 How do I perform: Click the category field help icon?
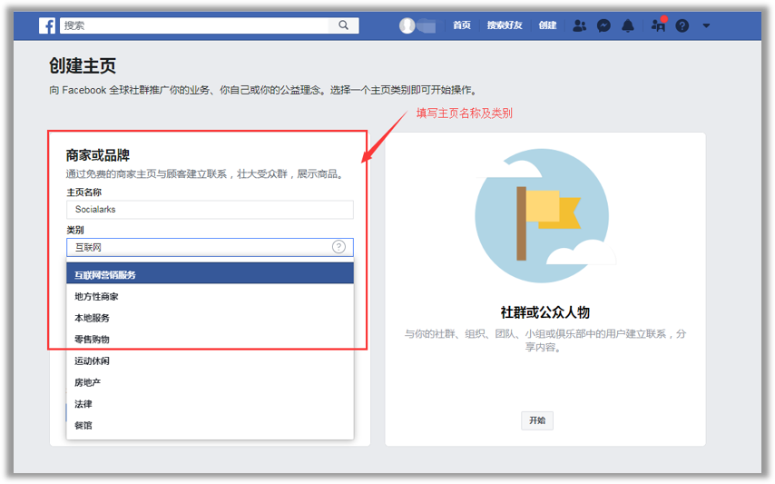pyautogui.click(x=338, y=247)
